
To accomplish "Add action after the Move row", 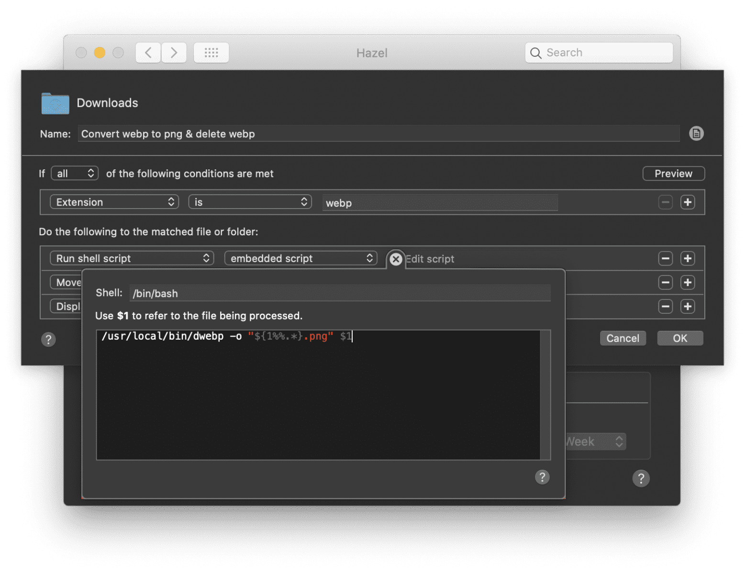I will click(688, 282).
